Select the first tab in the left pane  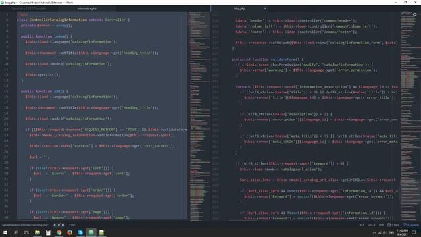click(x=29, y=9)
